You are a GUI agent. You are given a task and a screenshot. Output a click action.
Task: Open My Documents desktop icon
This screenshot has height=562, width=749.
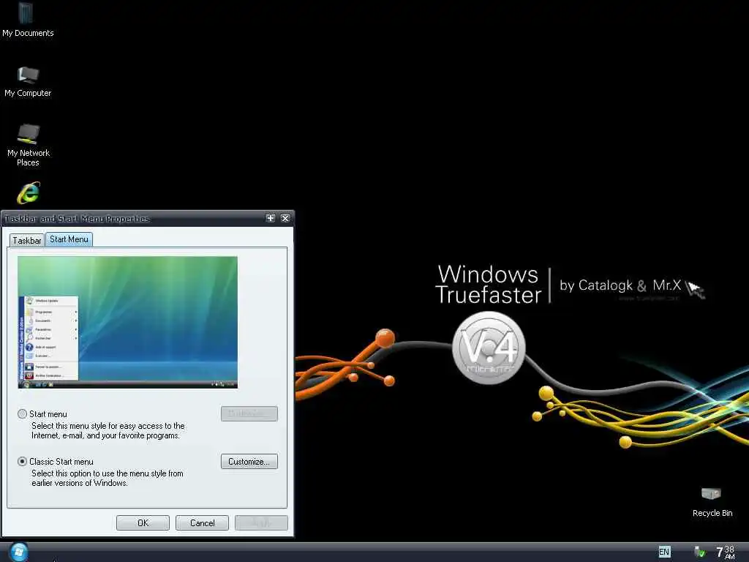coord(27,19)
